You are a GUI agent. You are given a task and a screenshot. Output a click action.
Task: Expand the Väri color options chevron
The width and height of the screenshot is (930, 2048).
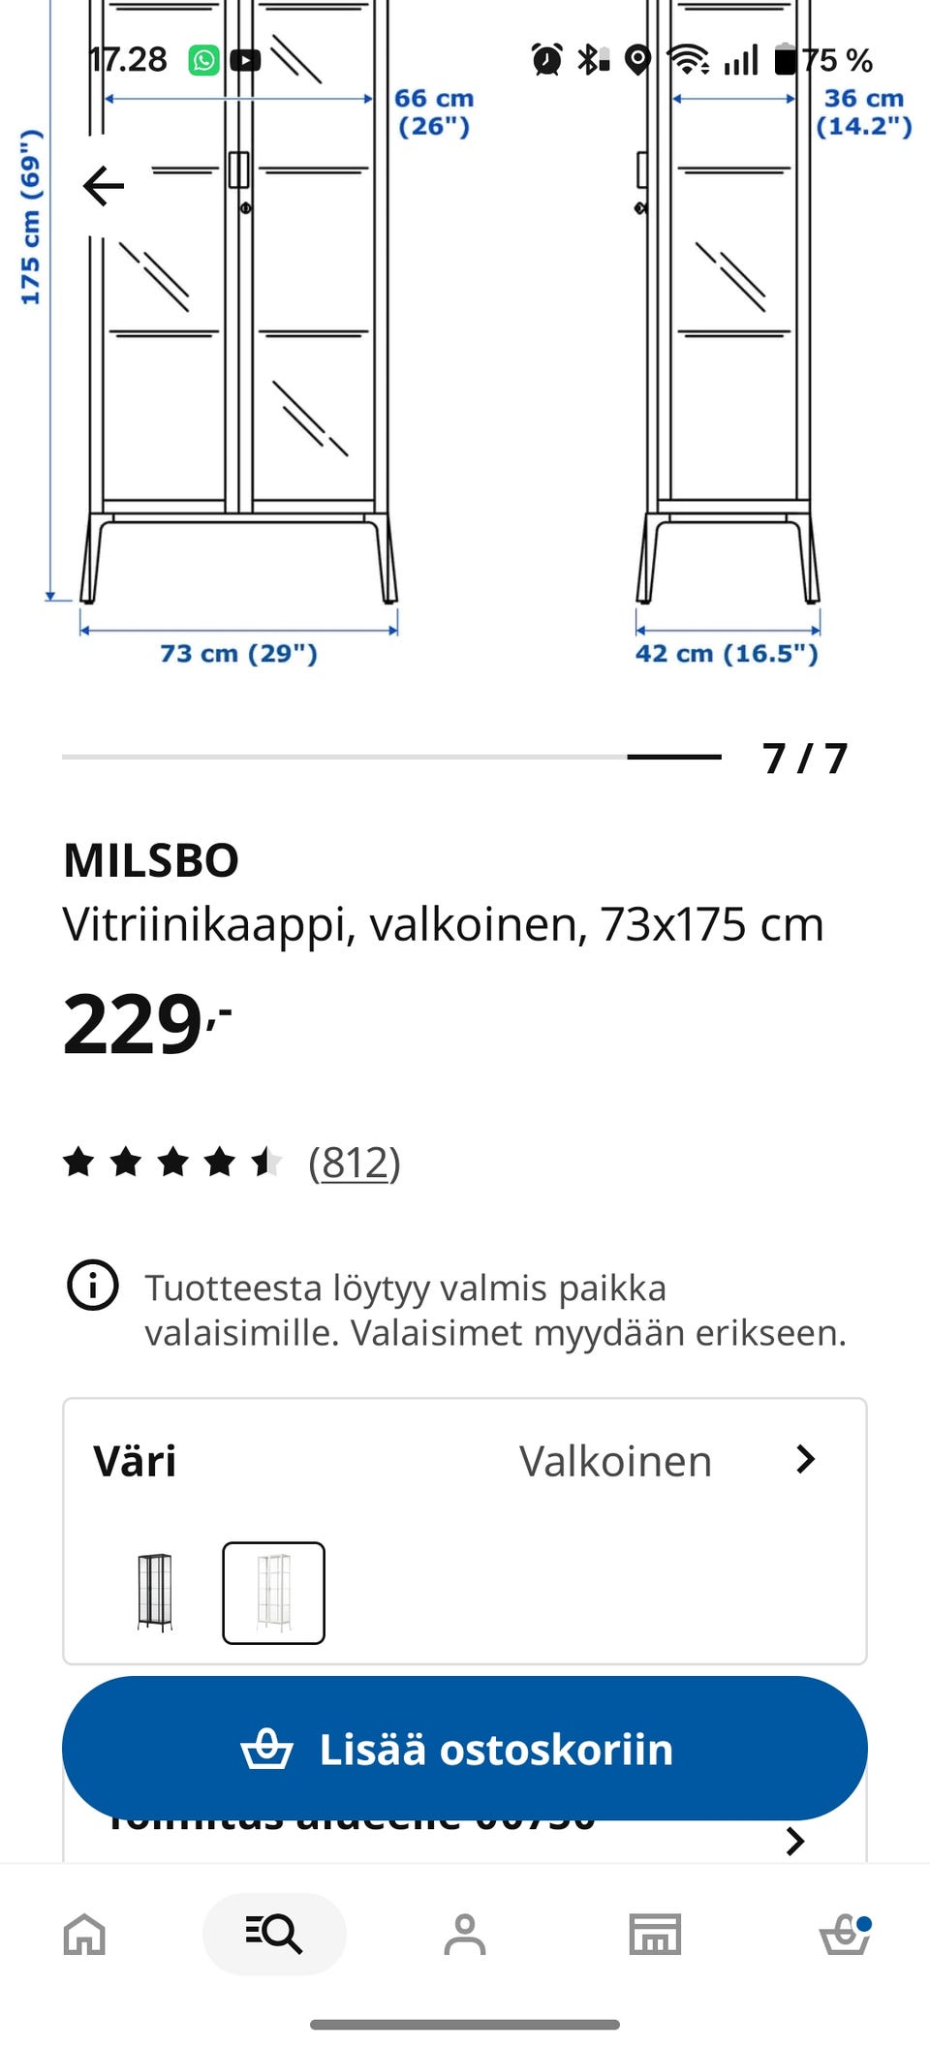[x=805, y=1459]
